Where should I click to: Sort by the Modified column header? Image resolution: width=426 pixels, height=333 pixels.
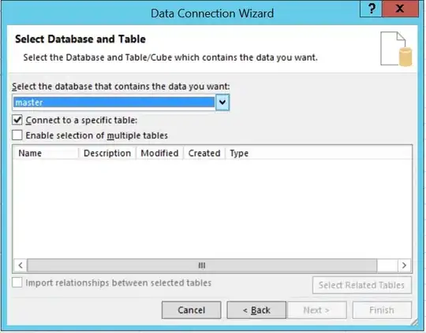pos(159,153)
